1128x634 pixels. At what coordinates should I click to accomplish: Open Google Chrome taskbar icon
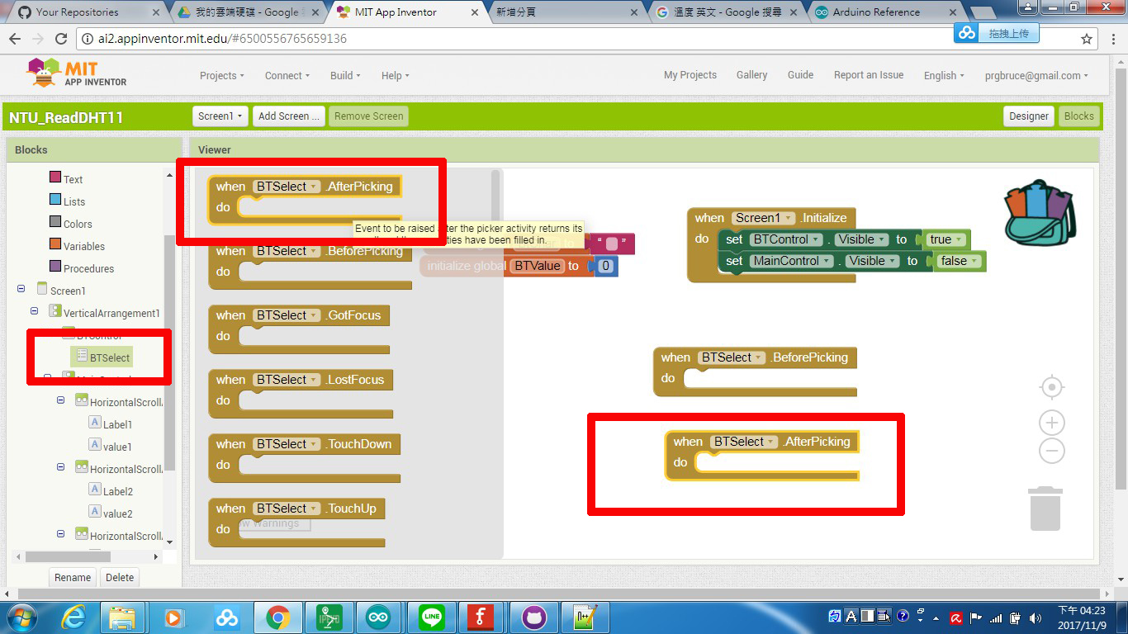click(278, 617)
